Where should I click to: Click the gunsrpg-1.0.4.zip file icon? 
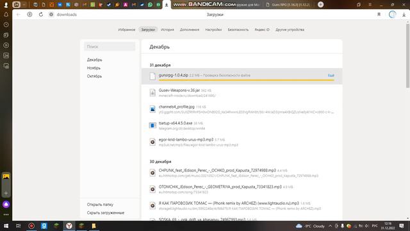point(152,76)
